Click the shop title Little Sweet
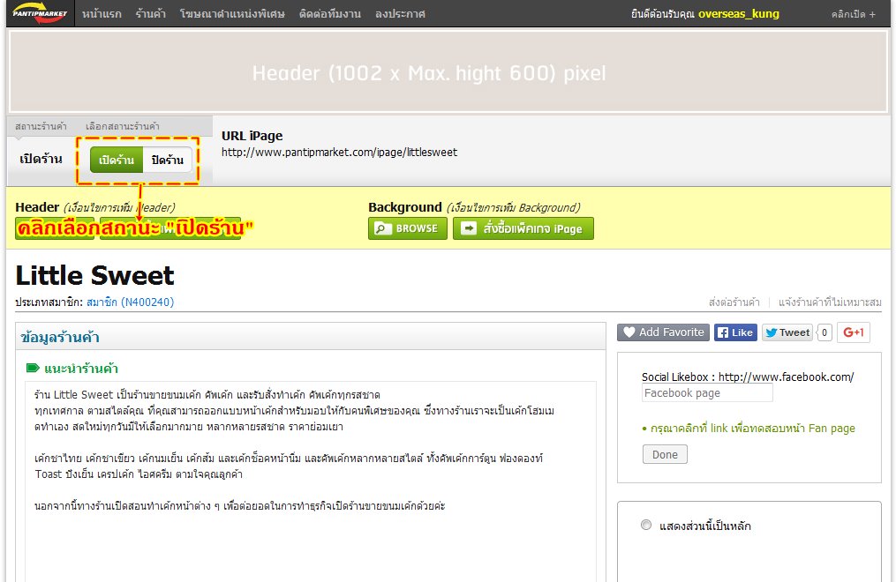The height and width of the screenshot is (582, 896). click(94, 276)
